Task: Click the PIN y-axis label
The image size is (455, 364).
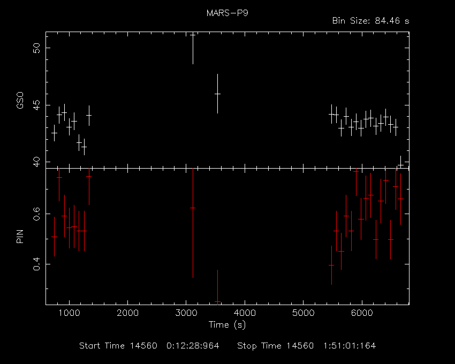Action: [20, 236]
